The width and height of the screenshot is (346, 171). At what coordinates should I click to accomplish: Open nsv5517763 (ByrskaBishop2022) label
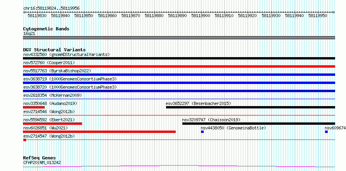tap(57, 71)
